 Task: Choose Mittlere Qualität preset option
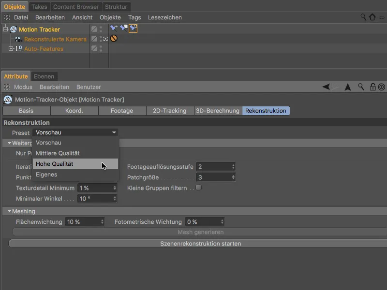(x=75, y=153)
